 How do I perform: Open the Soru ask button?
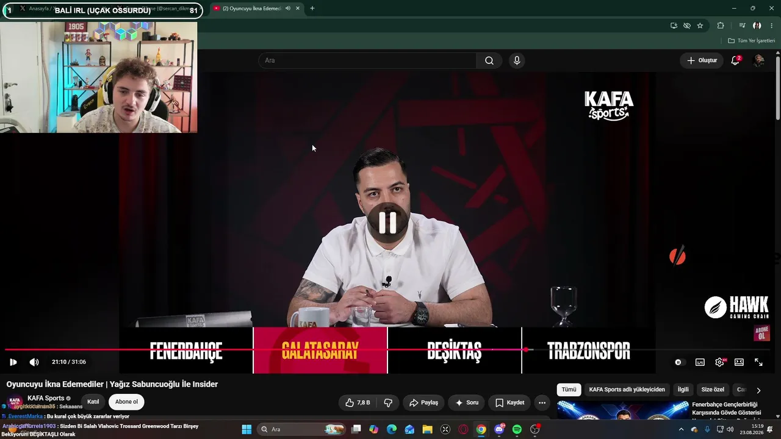click(x=467, y=402)
